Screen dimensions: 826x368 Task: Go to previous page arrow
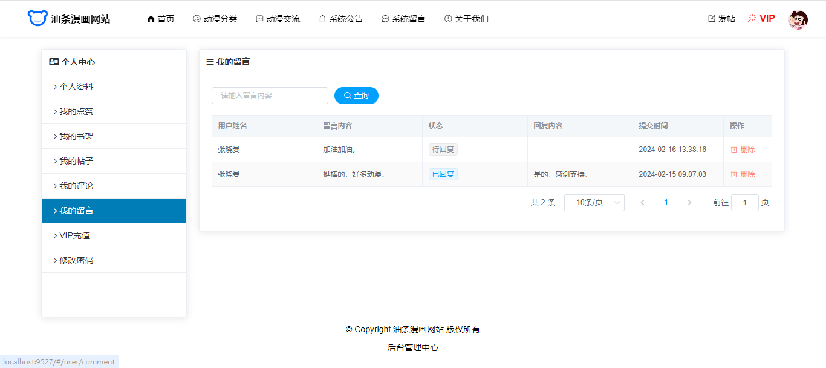(x=642, y=203)
